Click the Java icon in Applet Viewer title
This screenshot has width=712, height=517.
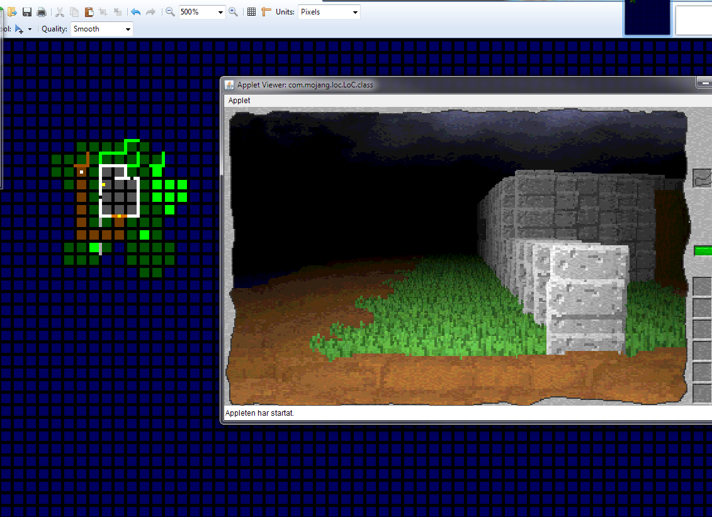[x=230, y=85]
